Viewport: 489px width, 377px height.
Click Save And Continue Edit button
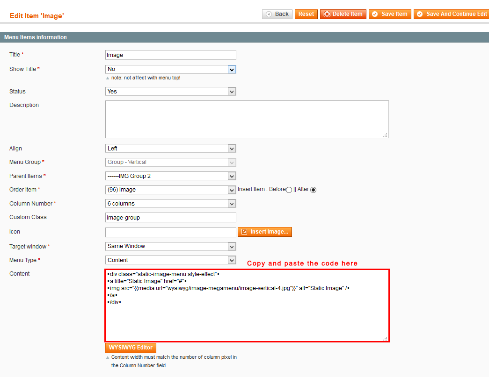click(451, 14)
